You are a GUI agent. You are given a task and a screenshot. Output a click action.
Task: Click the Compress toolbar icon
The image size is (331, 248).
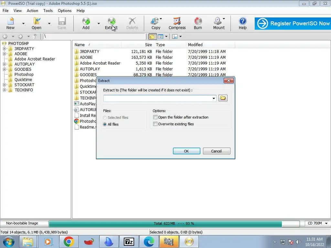[x=177, y=23]
